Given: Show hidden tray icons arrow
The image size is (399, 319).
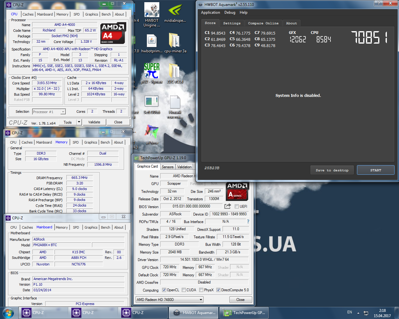Looking at the screenshot, I should tap(358, 313).
